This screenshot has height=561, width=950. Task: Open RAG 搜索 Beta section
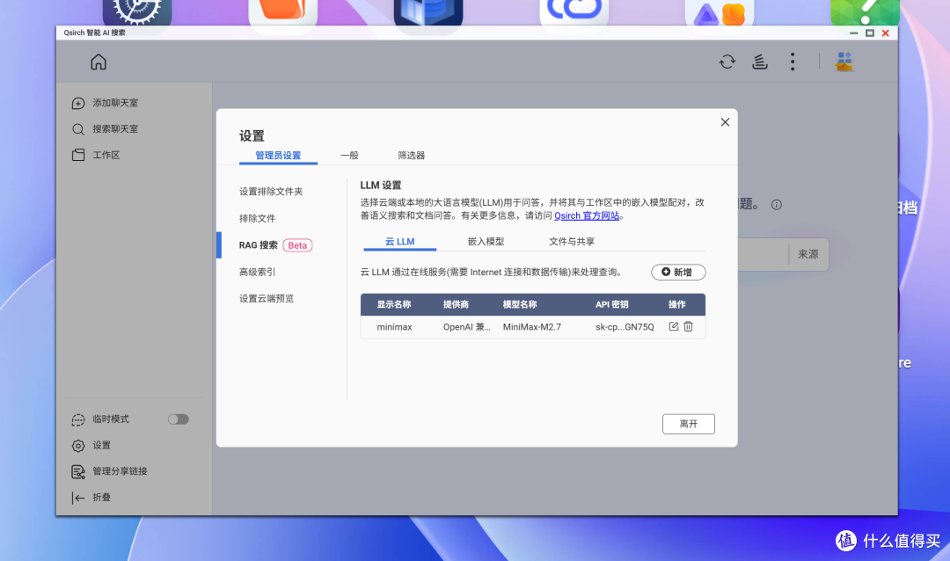click(x=275, y=245)
